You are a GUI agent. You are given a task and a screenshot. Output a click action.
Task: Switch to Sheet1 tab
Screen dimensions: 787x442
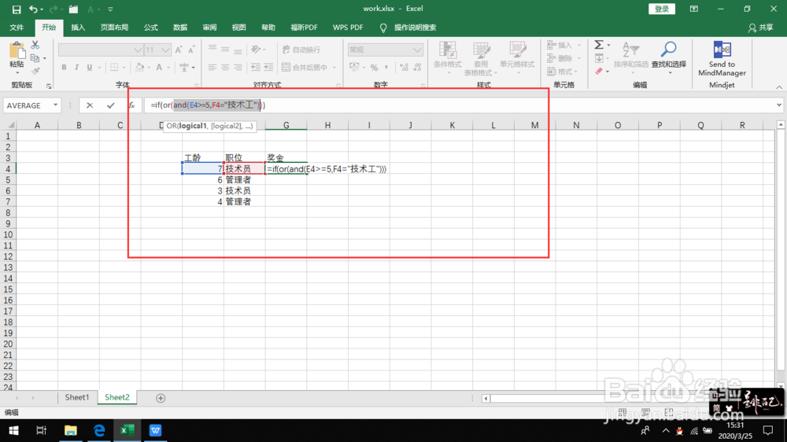coord(77,397)
